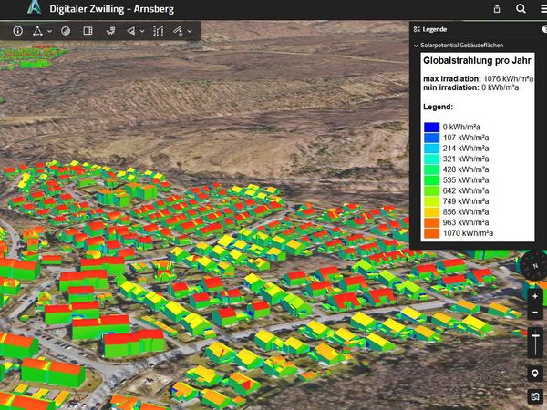Open the height profile tool
This screenshot has width=547, height=410.
pos(159,31)
